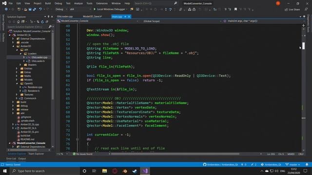The height and width of the screenshot is (175, 312).
Task: Click the Sync with Active Document icon
Action: 38,21
